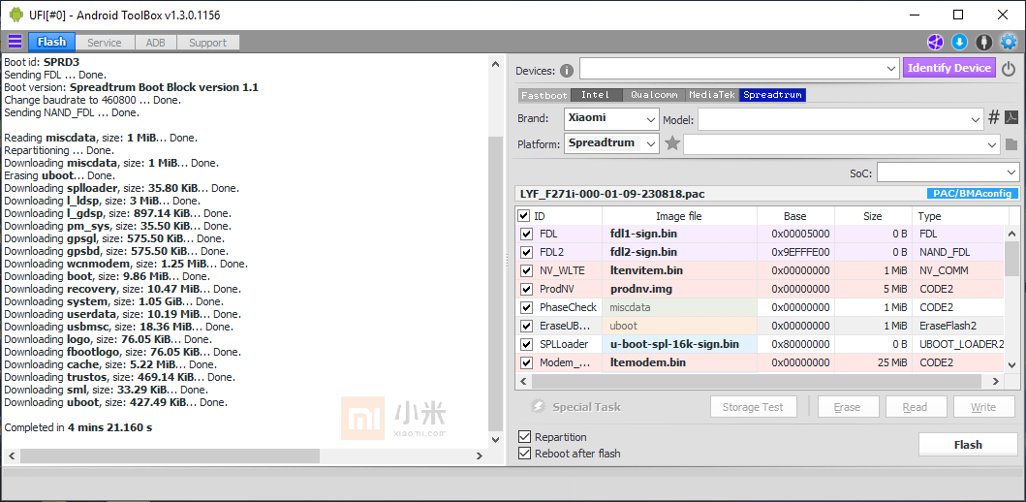Click the device info icon next to Devices
This screenshot has height=502, width=1026.
point(567,71)
